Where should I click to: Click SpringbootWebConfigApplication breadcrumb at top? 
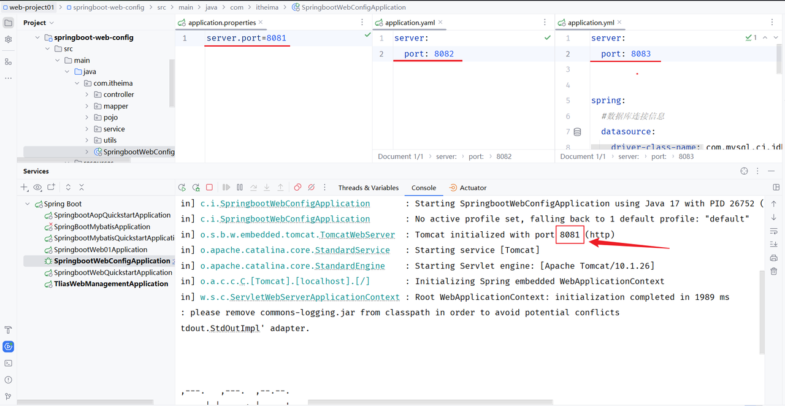[x=349, y=7]
